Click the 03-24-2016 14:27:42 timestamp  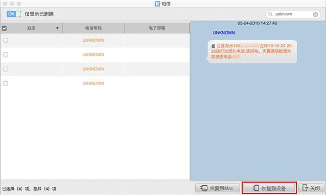pyautogui.click(x=257, y=23)
